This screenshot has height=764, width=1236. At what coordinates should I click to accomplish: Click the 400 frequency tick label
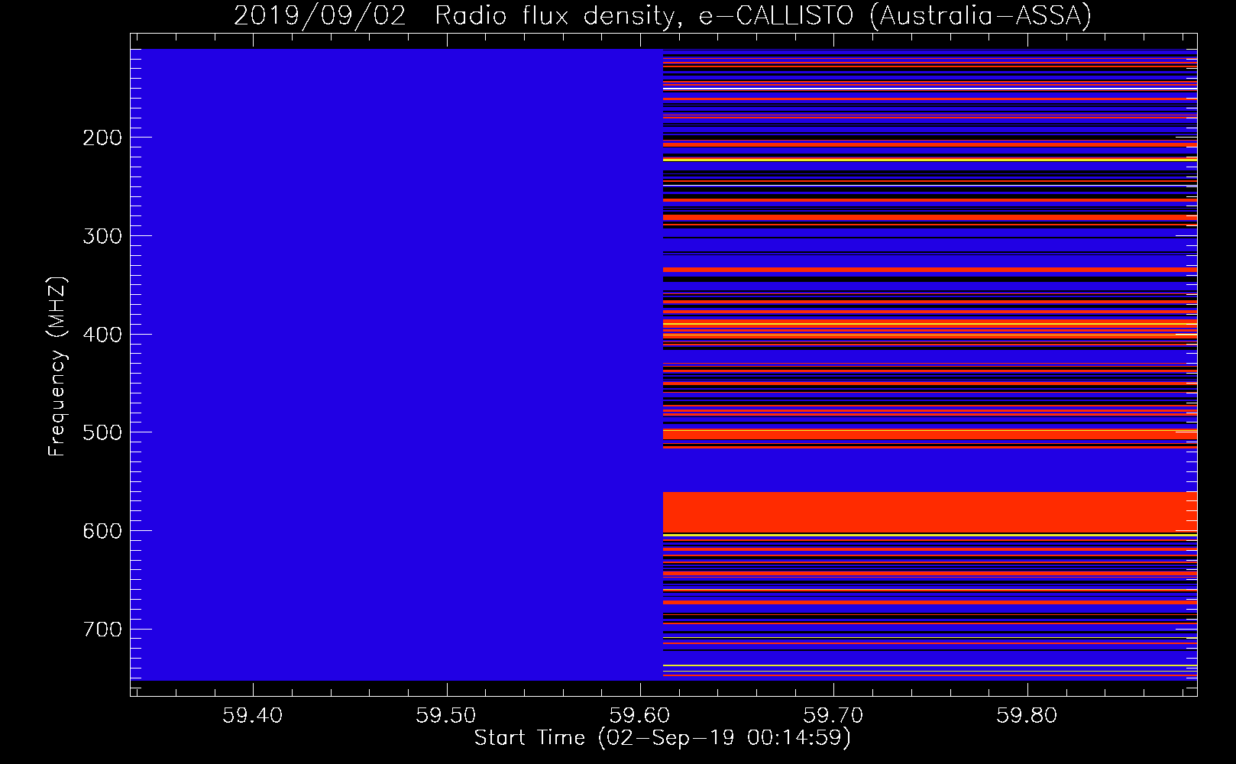pos(102,335)
